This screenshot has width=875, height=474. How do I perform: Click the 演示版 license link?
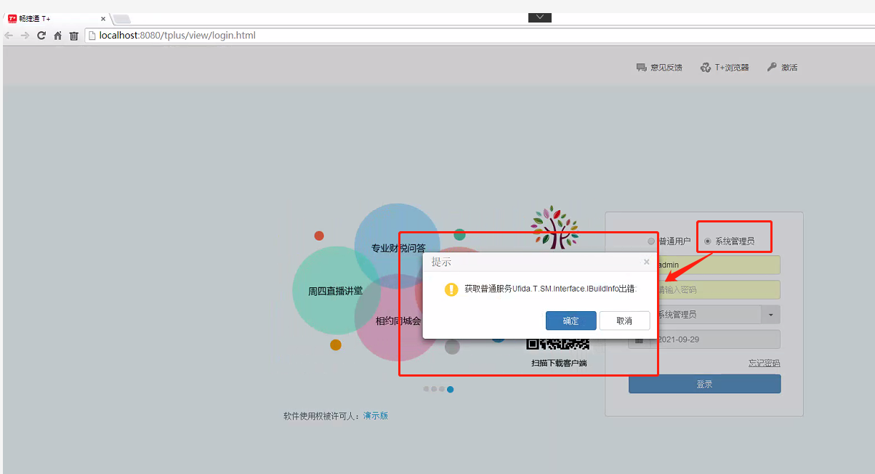point(376,416)
